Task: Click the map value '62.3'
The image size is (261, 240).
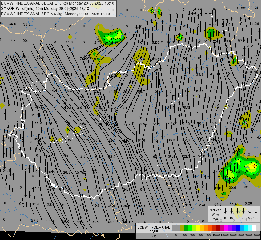Action: coord(228,57)
